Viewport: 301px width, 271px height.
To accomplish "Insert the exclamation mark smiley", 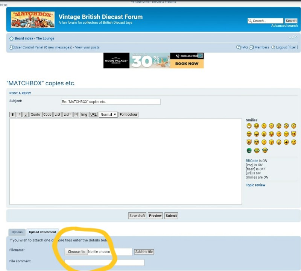I will [264, 142].
